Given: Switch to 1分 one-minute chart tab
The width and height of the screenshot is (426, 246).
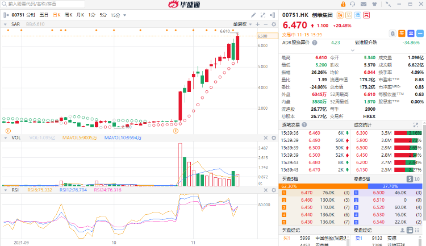Looking at the screenshot, I should point(91,15).
